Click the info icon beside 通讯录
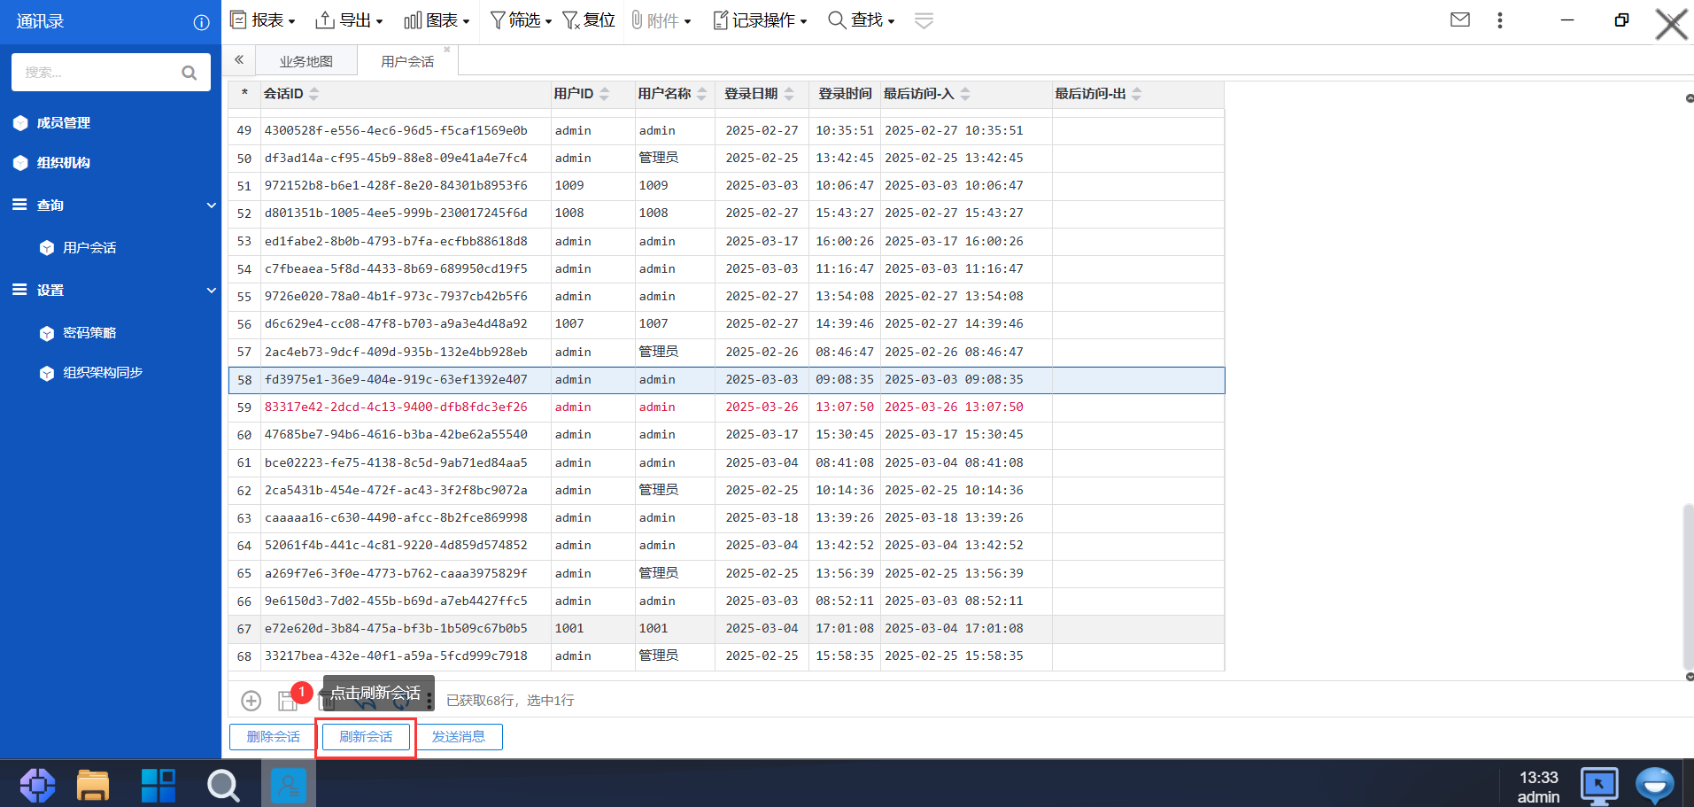 (202, 22)
